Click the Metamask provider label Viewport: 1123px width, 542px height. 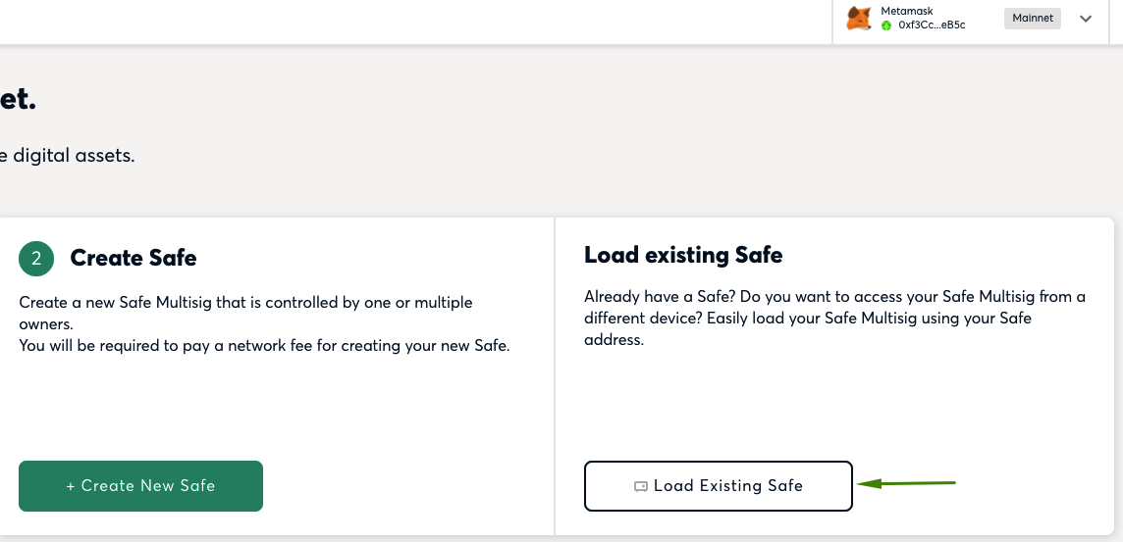click(907, 12)
